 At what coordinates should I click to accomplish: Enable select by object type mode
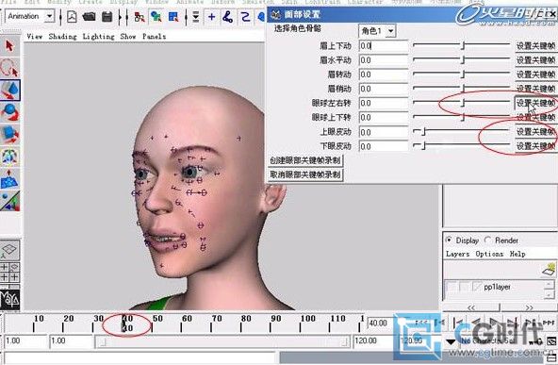156,17
